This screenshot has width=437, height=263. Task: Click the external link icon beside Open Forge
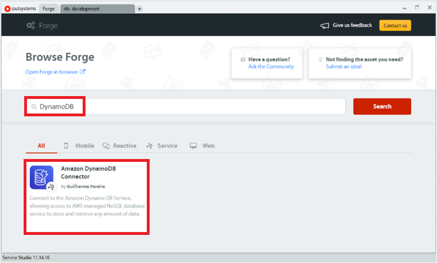point(83,71)
